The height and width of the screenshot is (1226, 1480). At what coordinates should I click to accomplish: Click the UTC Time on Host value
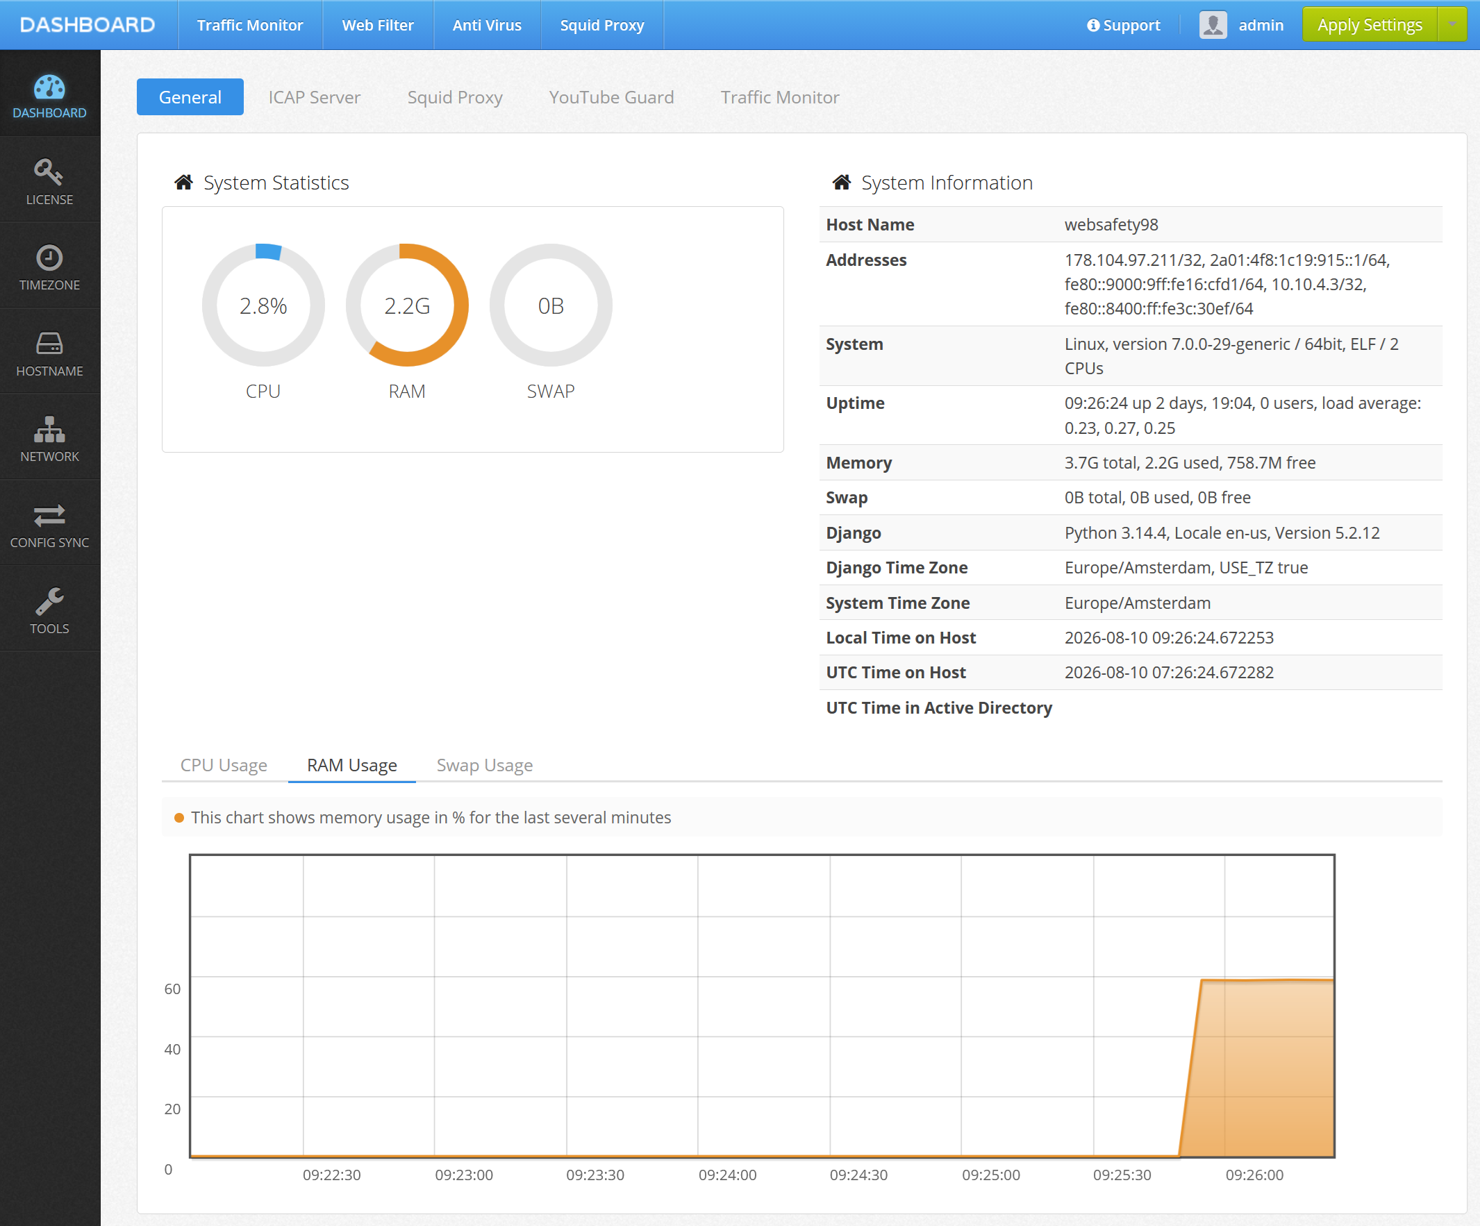pyautogui.click(x=1168, y=672)
